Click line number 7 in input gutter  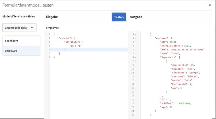pos(50,57)
